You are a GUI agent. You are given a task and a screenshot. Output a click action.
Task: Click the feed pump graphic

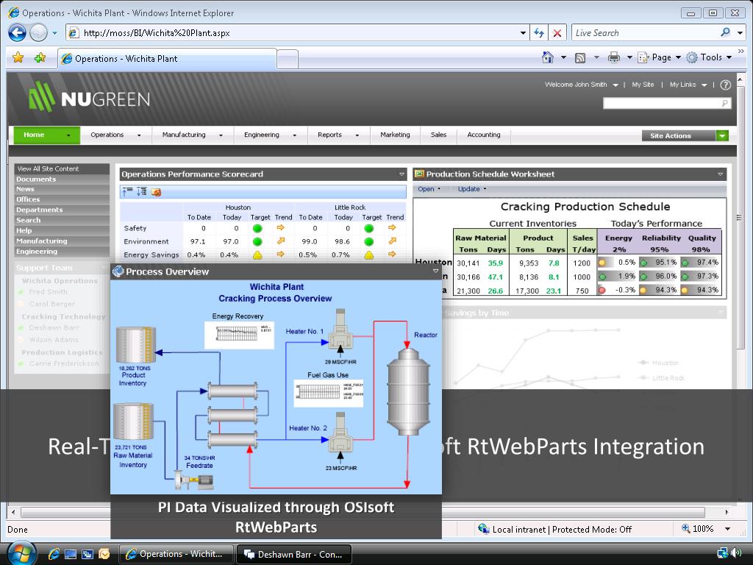[194, 480]
